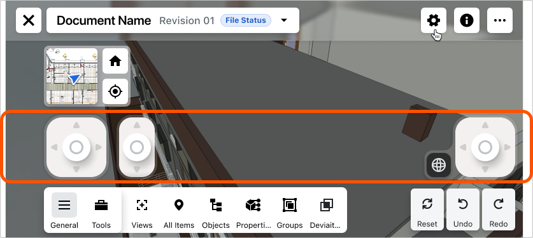Expand the document revision dropdown arrow
The width and height of the screenshot is (533, 238).
tap(284, 20)
